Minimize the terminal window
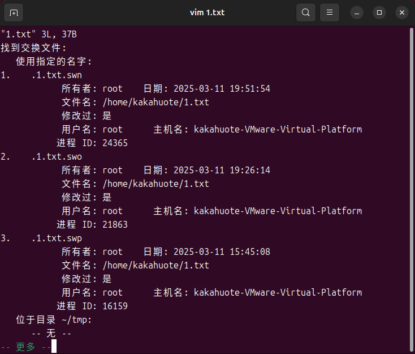415x354 pixels. [x=356, y=12]
